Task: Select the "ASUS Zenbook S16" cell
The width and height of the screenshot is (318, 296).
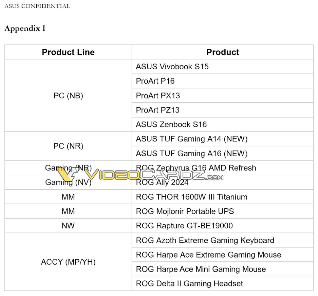Action: (171, 124)
